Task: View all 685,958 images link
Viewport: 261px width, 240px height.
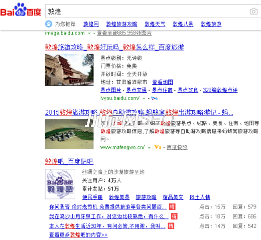Action: (124, 33)
